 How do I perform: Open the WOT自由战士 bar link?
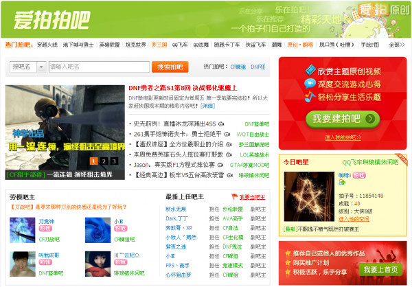coord(253,135)
